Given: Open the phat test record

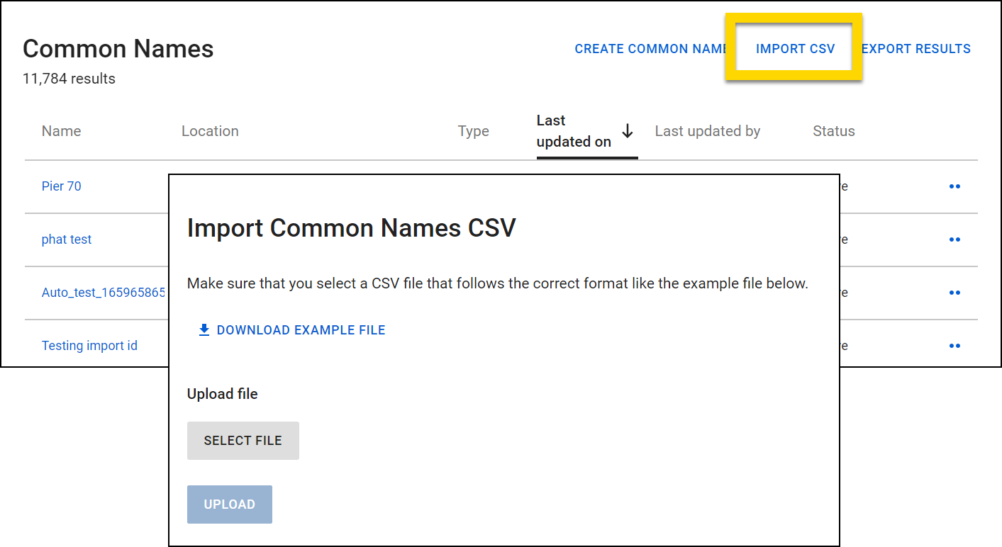Looking at the screenshot, I should (x=66, y=239).
